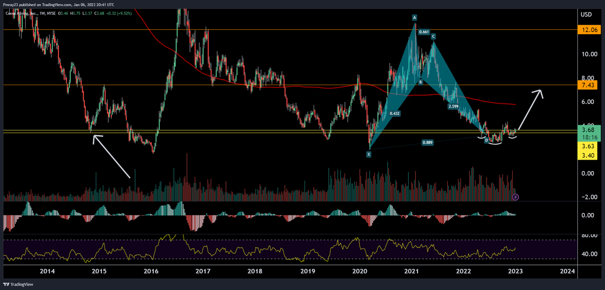The image size is (605, 290).
Task: Click the 2019 year label
Action: point(307,271)
